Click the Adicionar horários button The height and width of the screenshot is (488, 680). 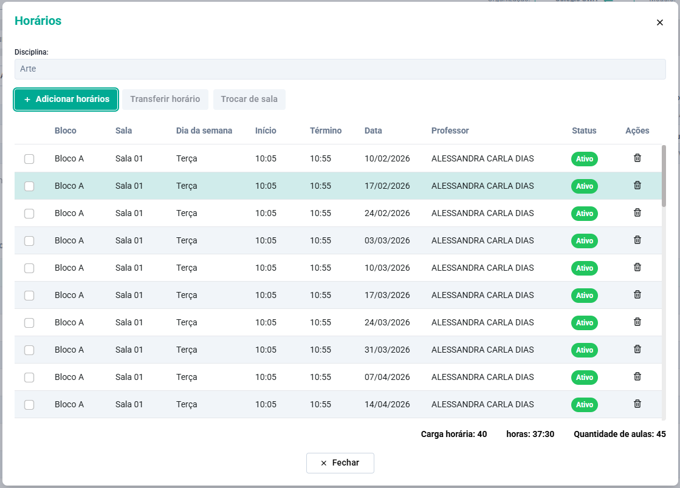[x=66, y=99]
